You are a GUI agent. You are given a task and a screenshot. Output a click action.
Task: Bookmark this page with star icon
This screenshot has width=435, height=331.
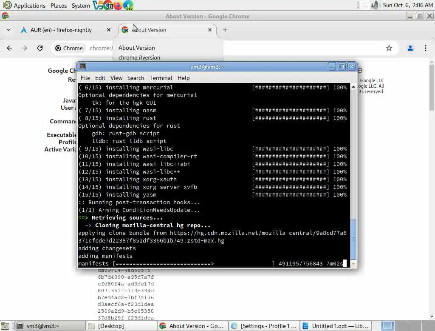point(389,48)
